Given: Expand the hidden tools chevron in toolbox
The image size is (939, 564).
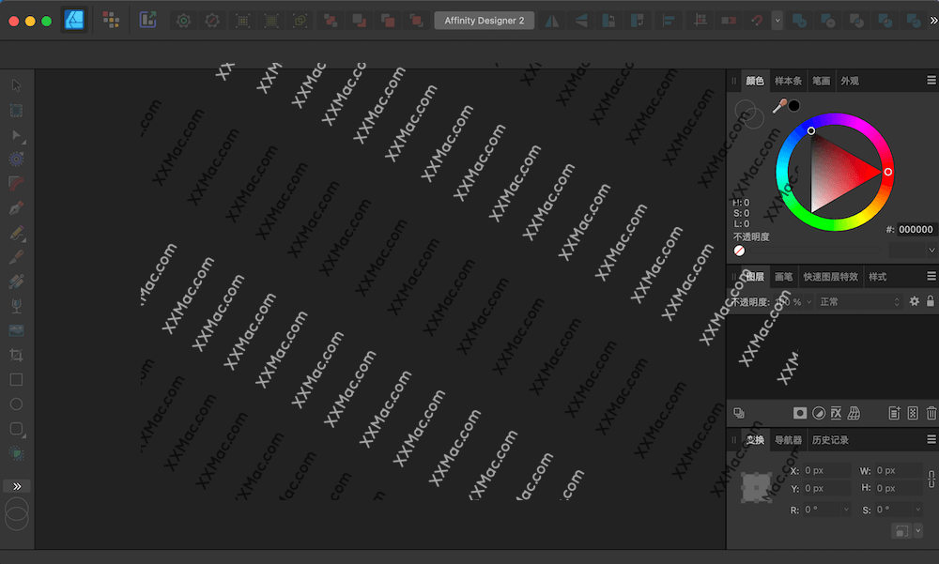Looking at the screenshot, I should click(16, 486).
